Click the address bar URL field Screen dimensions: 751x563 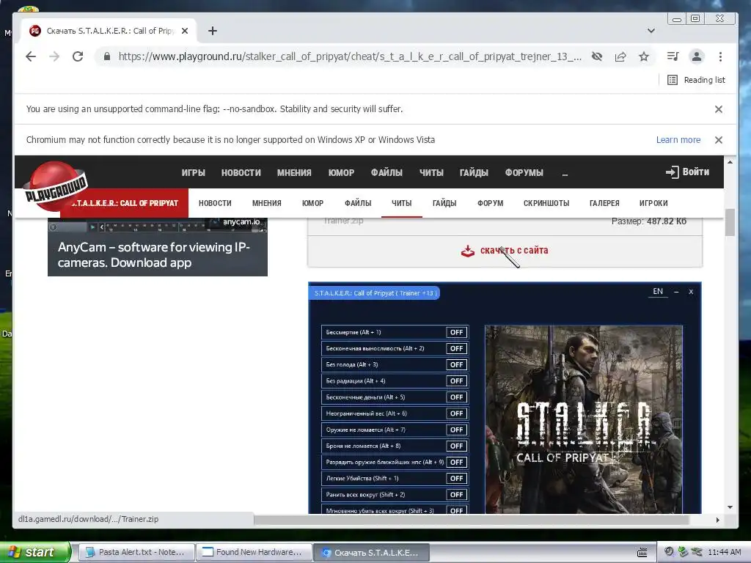pos(350,56)
